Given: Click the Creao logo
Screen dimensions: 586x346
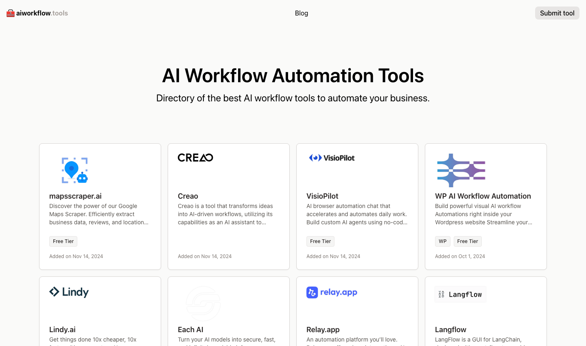Looking at the screenshot, I should click(x=195, y=158).
